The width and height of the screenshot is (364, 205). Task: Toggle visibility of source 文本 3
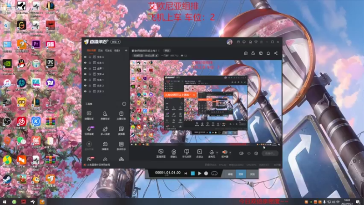tap(85, 92)
